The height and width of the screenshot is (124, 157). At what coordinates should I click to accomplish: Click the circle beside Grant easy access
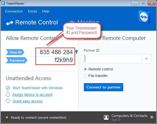8,101
